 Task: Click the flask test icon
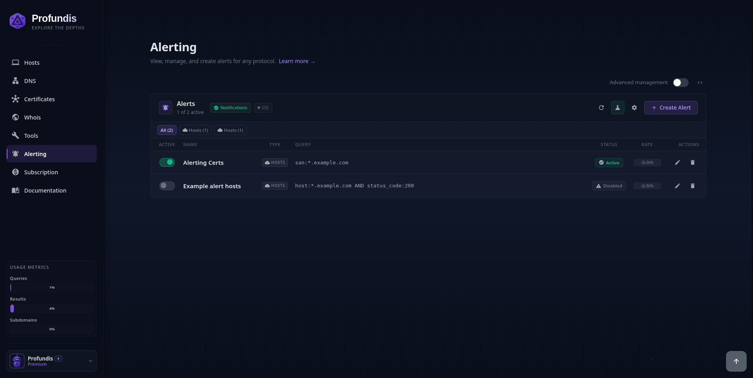[618, 108]
